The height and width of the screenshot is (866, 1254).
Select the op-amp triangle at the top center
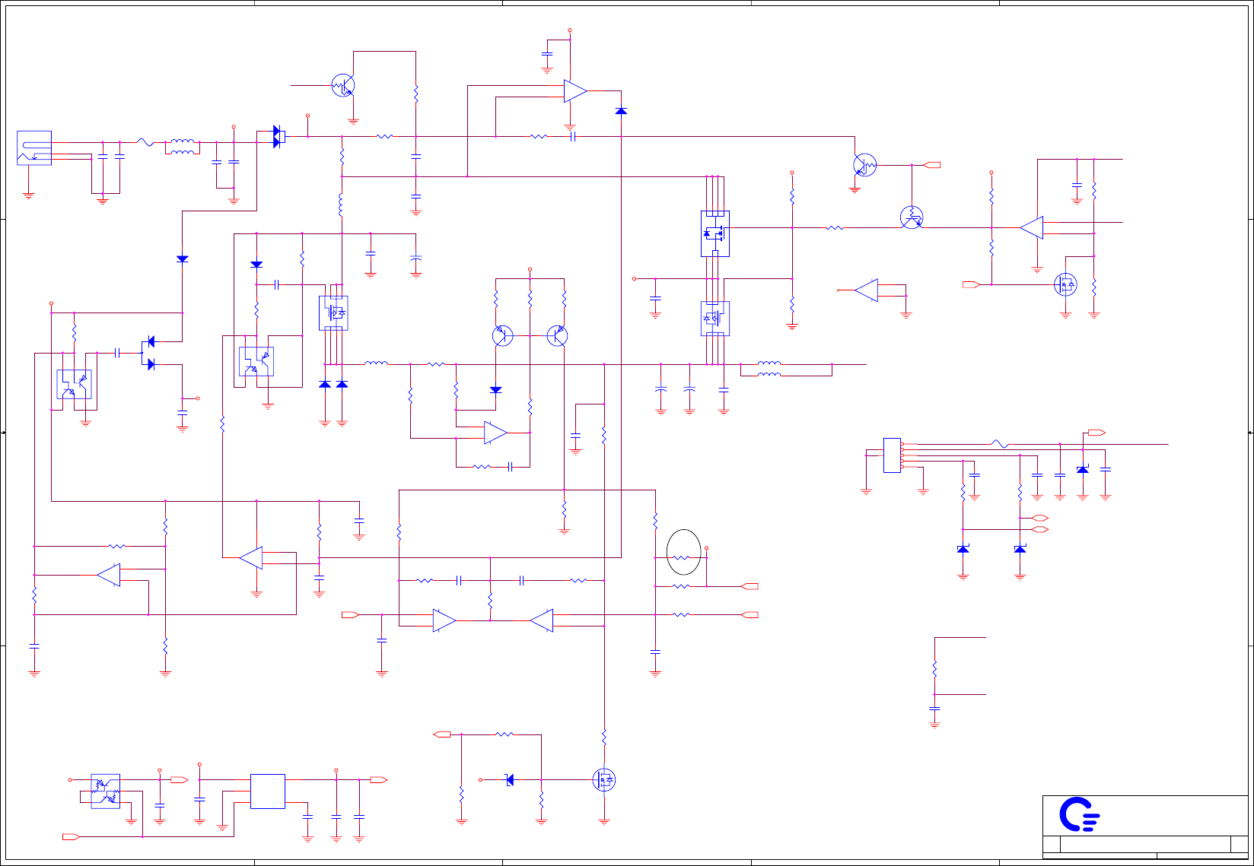[x=575, y=91]
